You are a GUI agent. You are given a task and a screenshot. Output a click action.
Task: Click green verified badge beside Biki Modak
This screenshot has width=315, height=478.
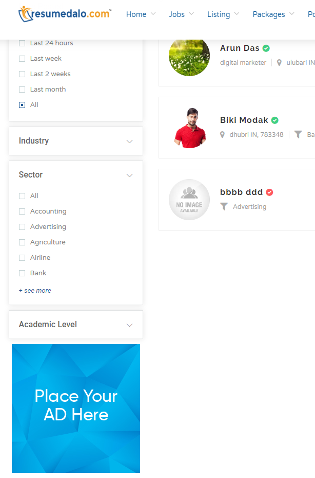pos(274,120)
